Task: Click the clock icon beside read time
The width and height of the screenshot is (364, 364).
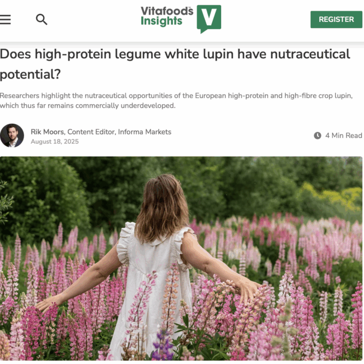Action: pyautogui.click(x=318, y=136)
